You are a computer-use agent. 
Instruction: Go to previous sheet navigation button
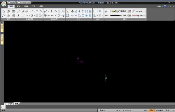(7, 104)
